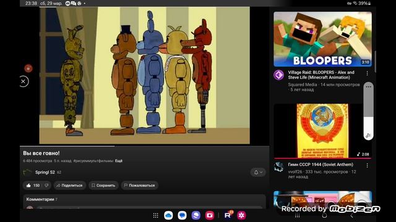The height and width of the screenshot is (222, 396).
Task: Dislike the video with thumbs-down icon
Action: [x=46, y=186]
